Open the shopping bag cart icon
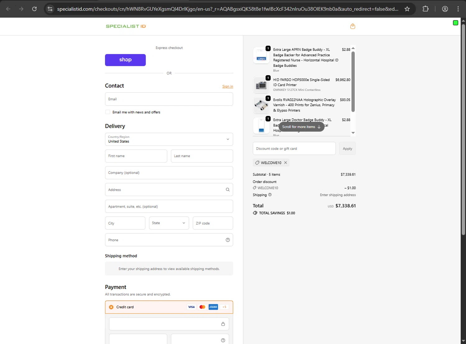Viewport: 466px width, 344px height. (353, 26)
